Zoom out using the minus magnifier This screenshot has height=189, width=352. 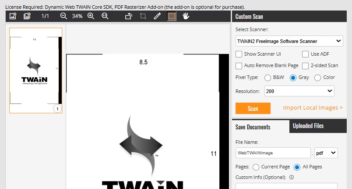click(x=63, y=16)
